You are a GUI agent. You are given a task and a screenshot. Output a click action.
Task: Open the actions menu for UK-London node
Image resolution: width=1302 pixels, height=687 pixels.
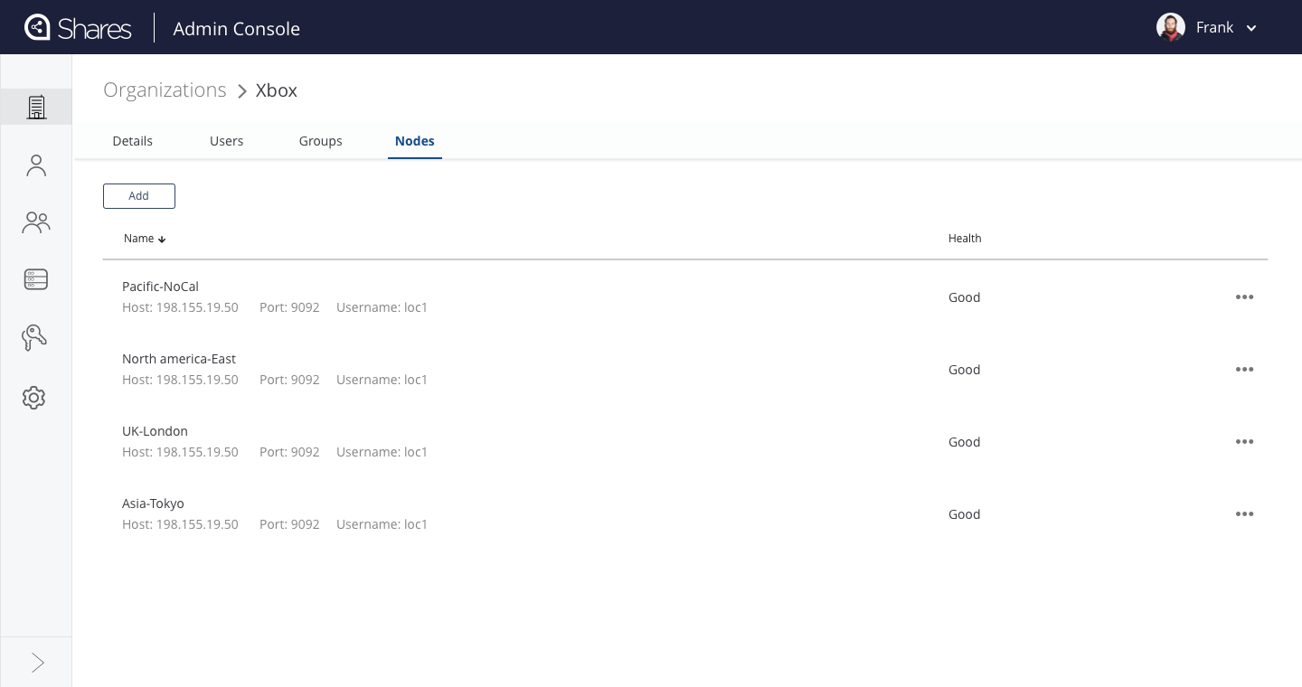click(x=1245, y=441)
